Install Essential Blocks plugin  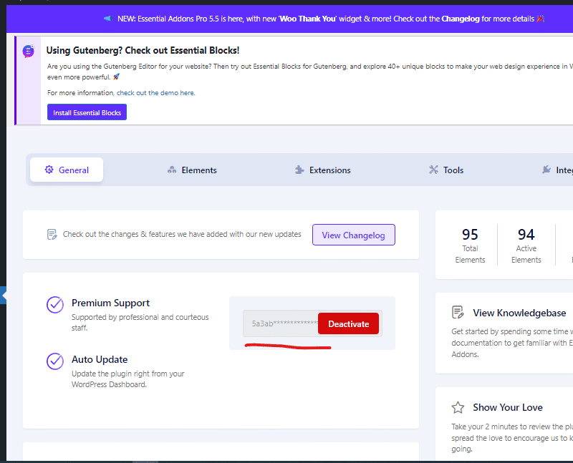click(87, 112)
